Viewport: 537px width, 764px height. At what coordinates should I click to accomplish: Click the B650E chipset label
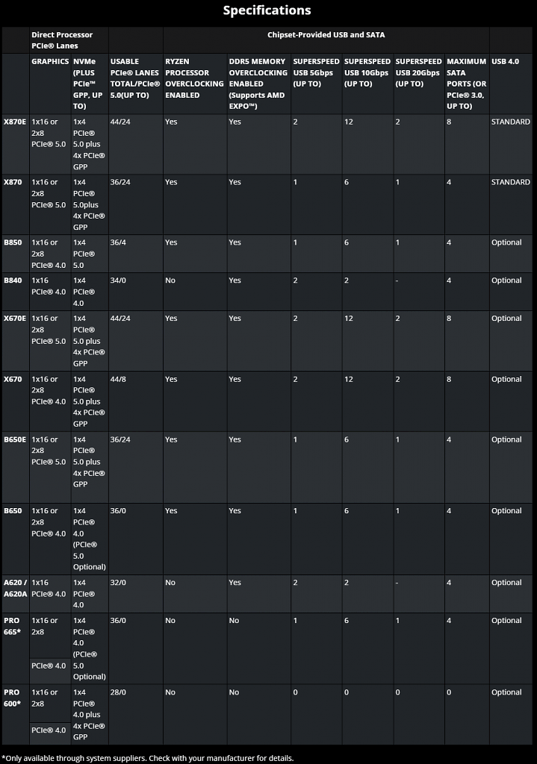pos(15,439)
